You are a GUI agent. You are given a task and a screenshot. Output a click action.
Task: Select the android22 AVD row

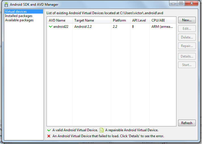111,27
